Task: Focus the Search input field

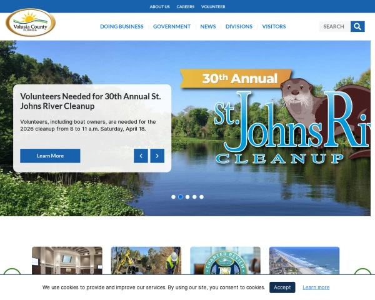Action: 335,26
